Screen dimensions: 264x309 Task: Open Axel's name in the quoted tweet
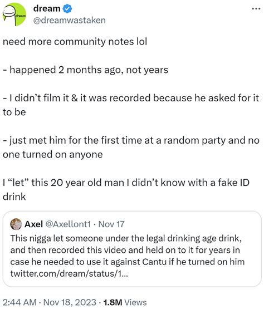(33, 224)
